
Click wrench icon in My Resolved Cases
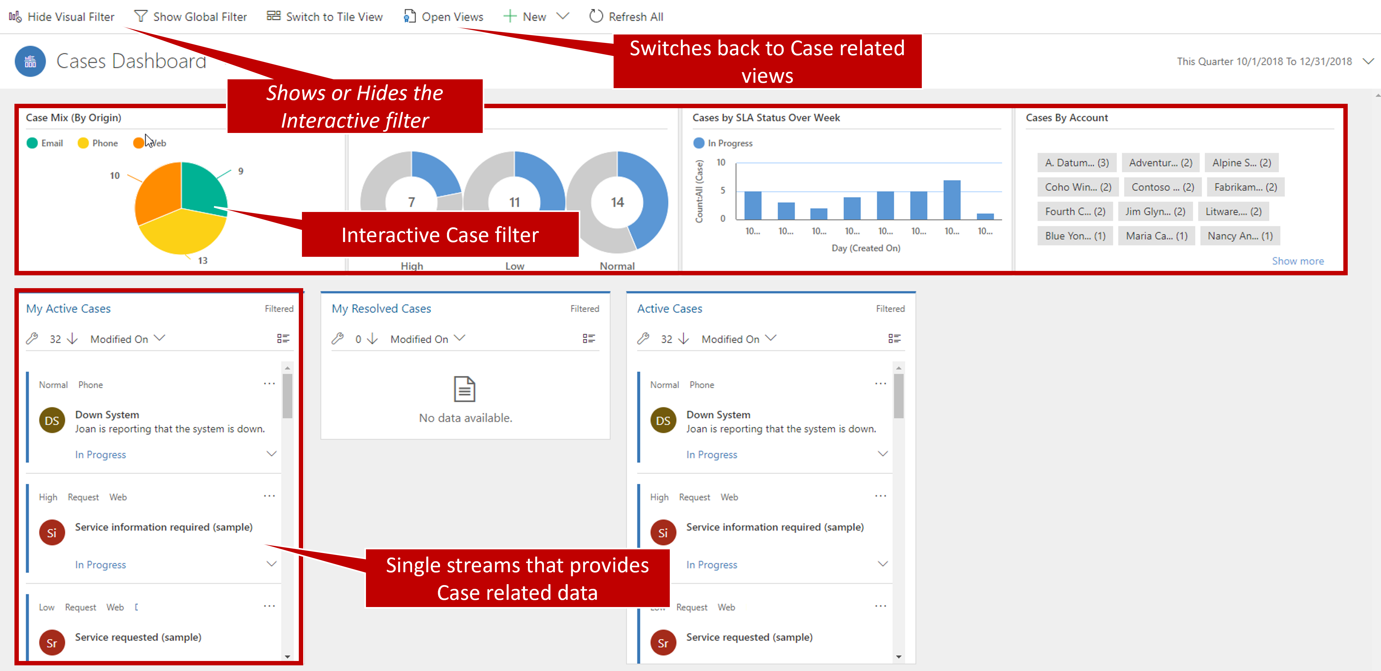click(x=338, y=338)
